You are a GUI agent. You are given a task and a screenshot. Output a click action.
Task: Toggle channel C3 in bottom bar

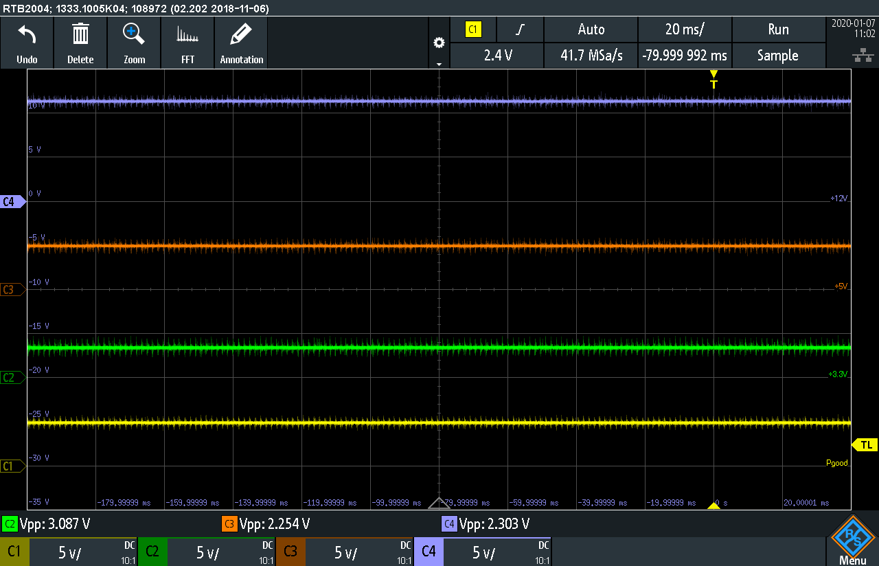click(290, 552)
